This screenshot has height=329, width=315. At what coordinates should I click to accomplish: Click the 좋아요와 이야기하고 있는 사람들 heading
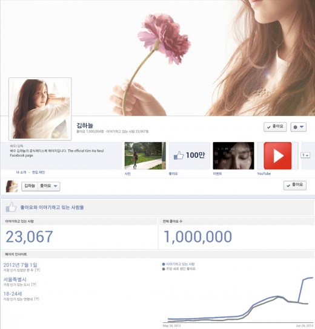tap(52, 207)
